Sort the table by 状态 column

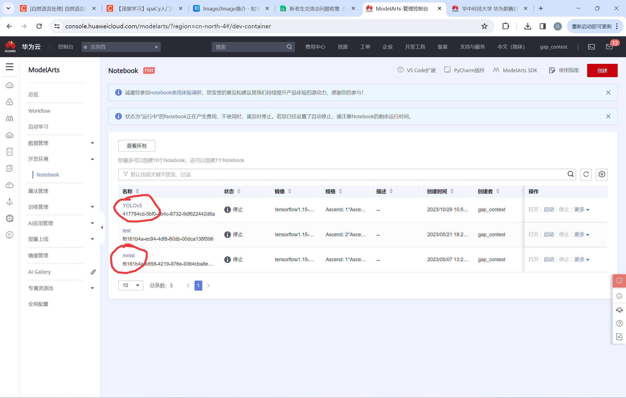pyautogui.click(x=239, y=191)
